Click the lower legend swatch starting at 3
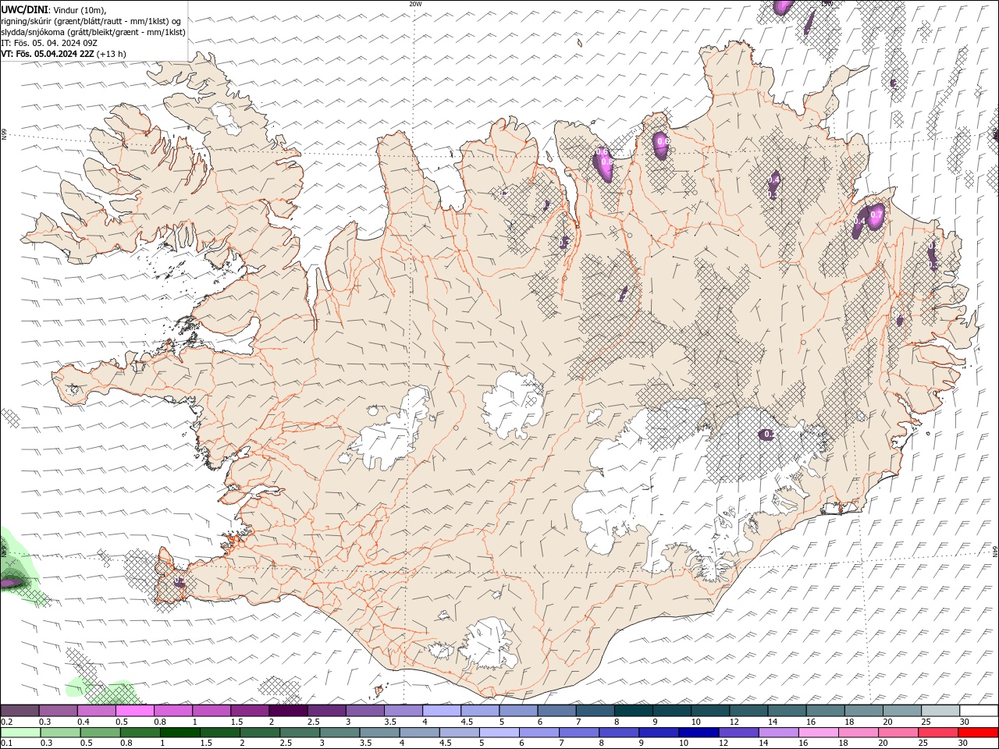Viewport: 999px width, 749px height. coord(340,733)
